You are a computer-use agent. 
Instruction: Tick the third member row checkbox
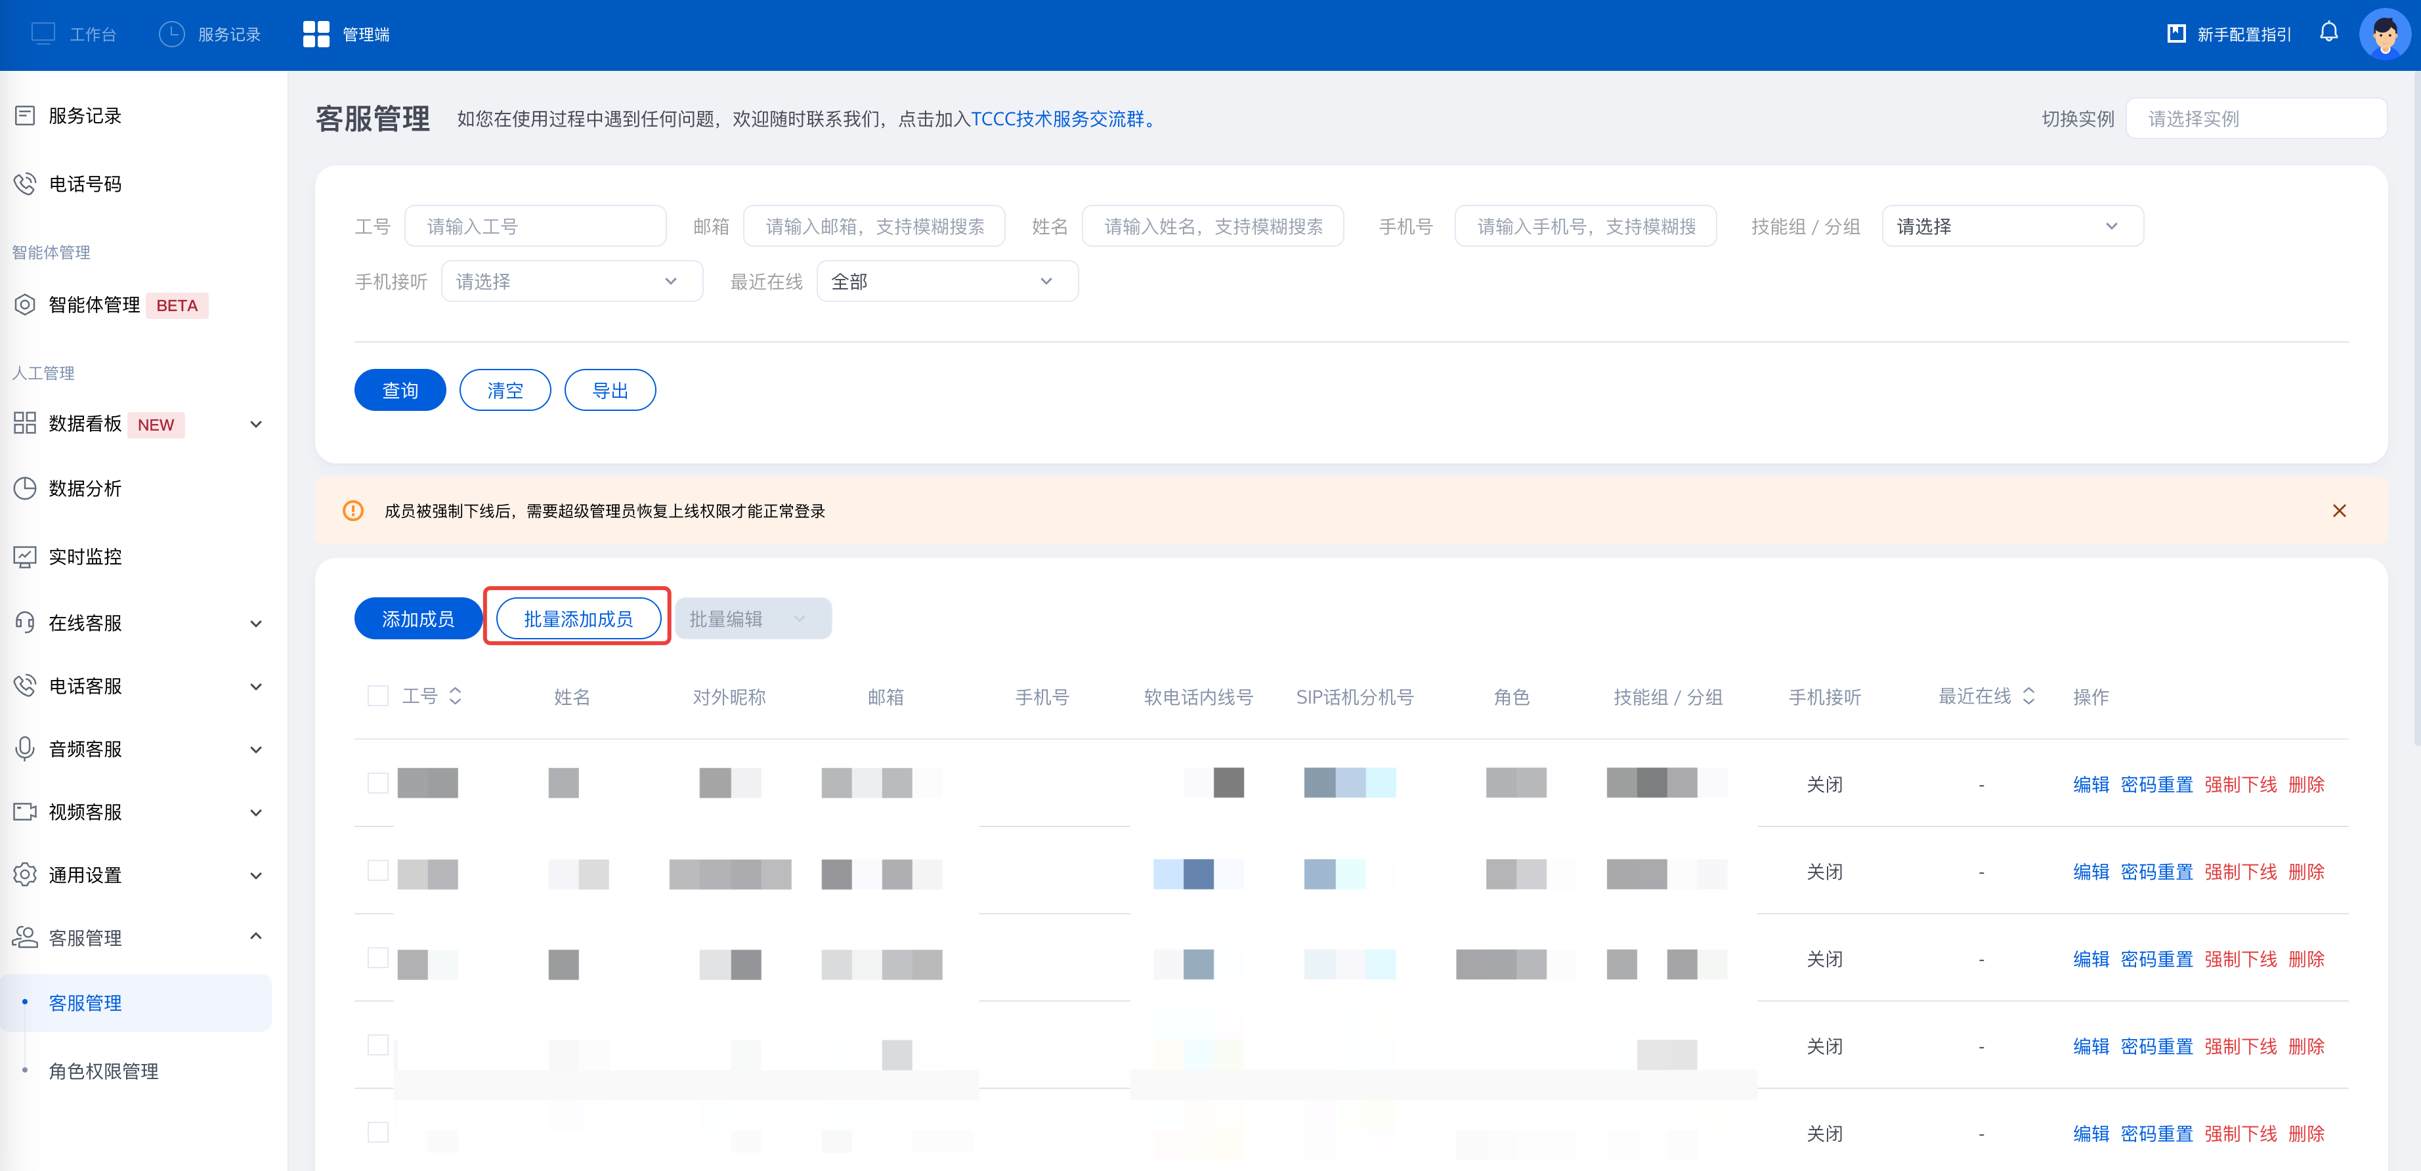(378, 958)
